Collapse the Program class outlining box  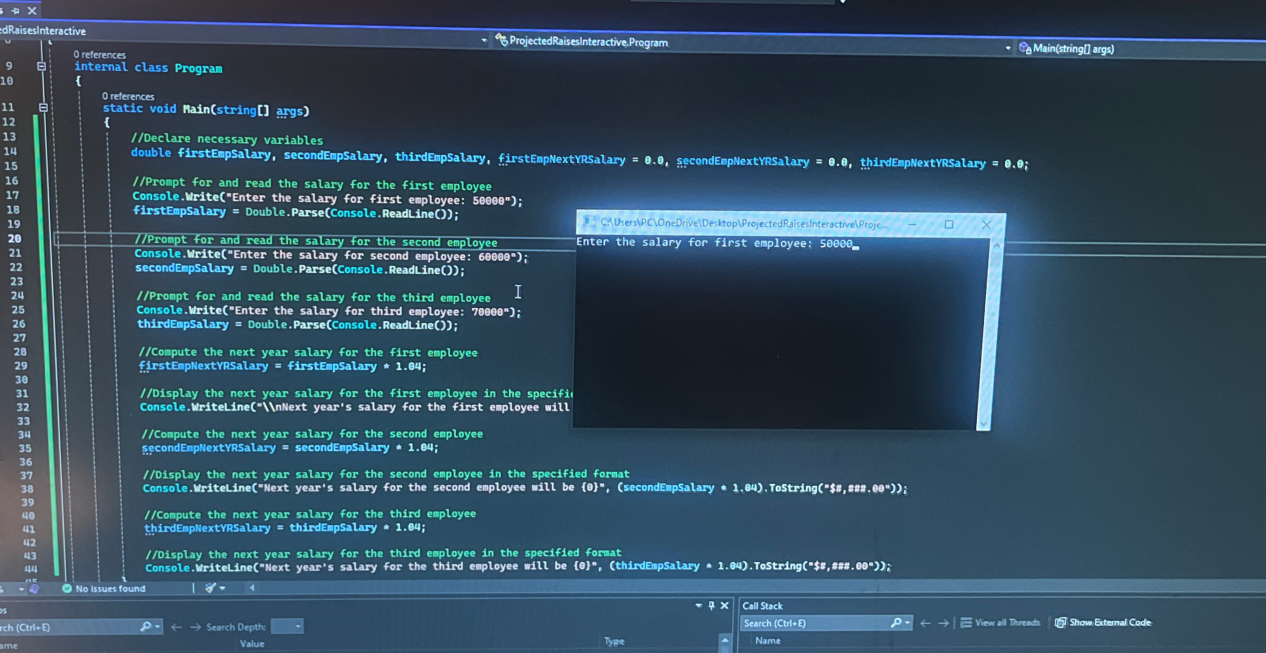click(x=42, y=66)
